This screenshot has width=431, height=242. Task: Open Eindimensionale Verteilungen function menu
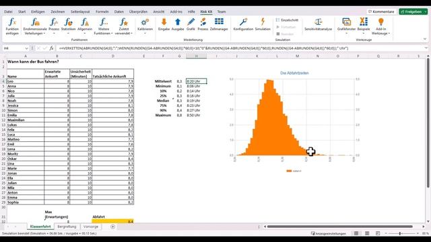click(x=35, y=26)
